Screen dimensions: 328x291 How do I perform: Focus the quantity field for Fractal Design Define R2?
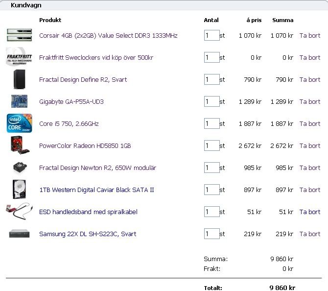211,80
